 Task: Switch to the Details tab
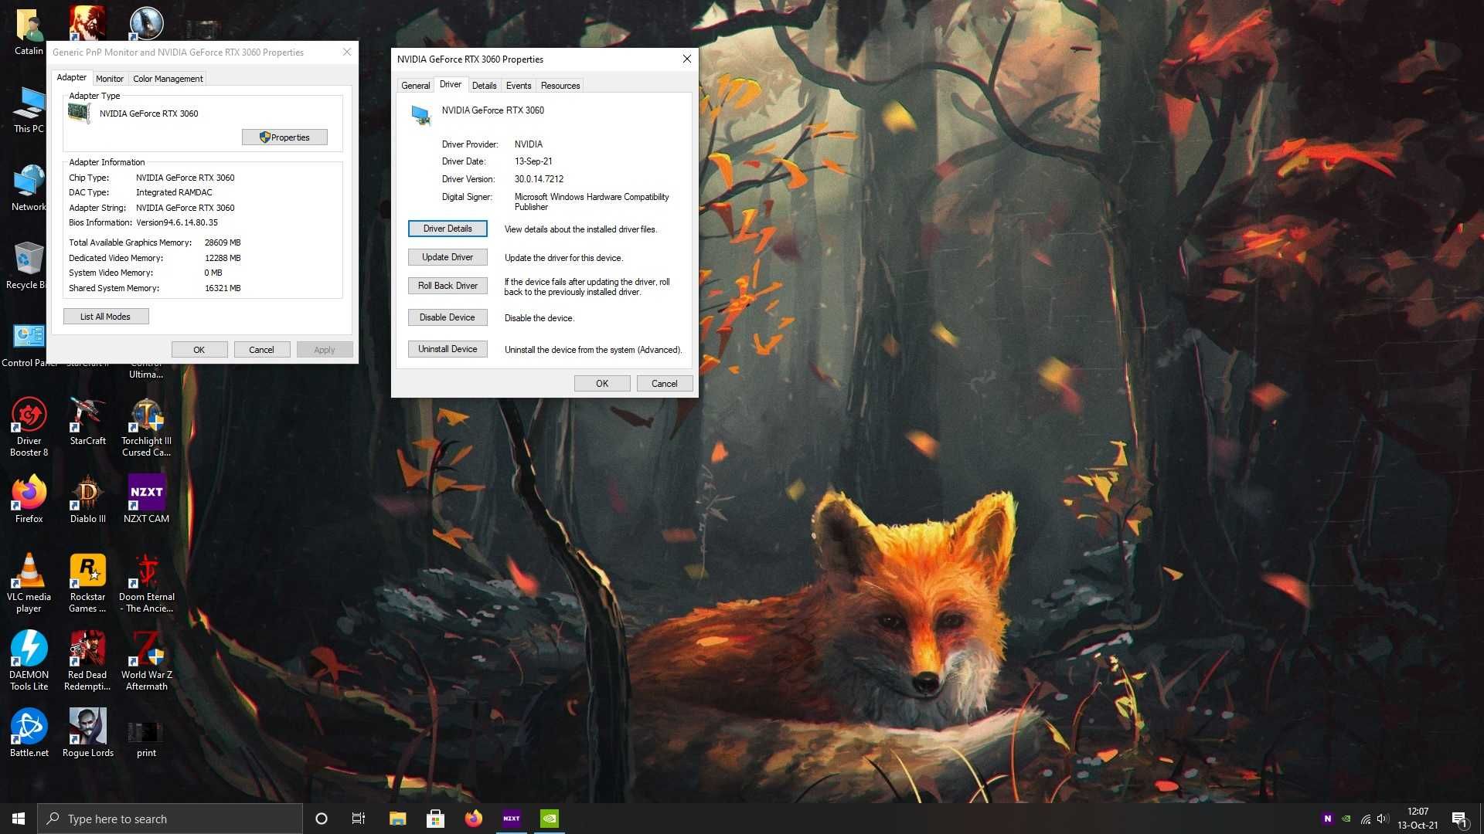coord(484,86)
